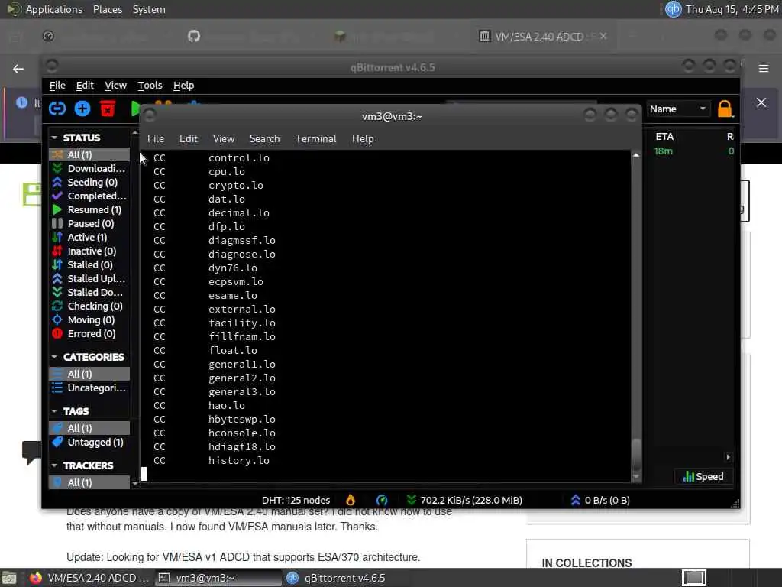Open the Applications menu in top panel

[x=54, y=9]
